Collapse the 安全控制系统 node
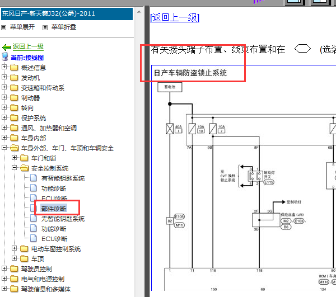Image resolution: width=336 pixels, height=297 pixels. click(x=14, y=168)
